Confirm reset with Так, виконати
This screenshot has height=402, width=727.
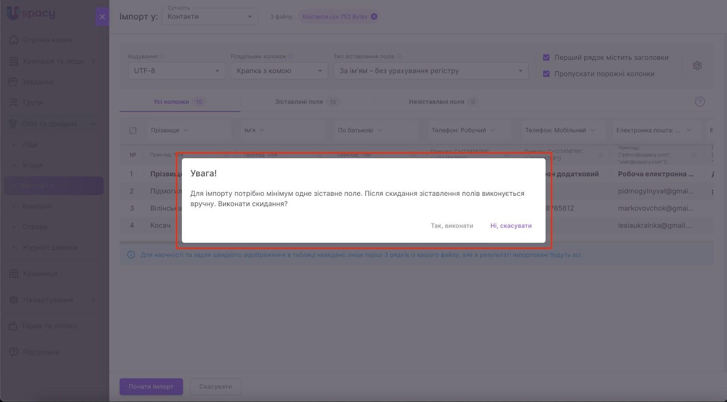(x=452, y=226)
